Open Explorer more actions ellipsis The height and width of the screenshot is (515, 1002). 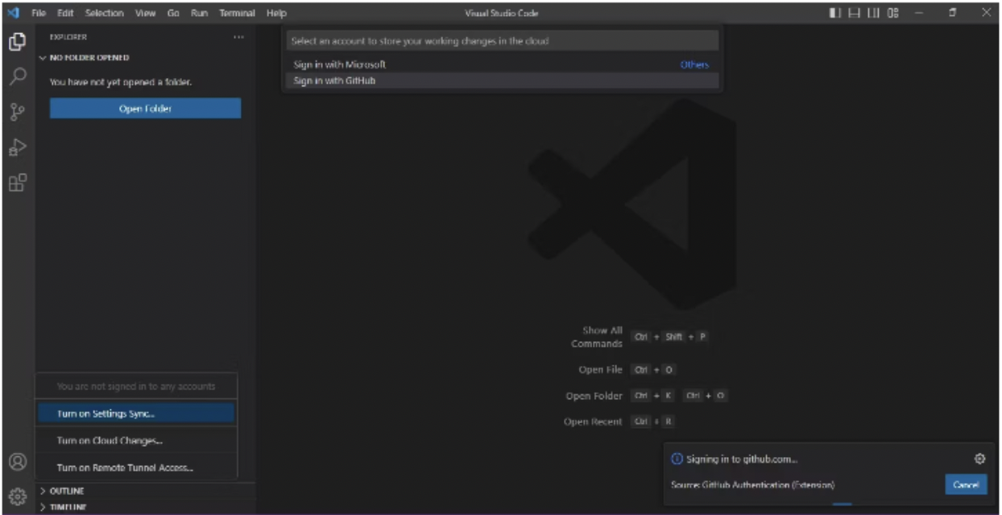click(x=238, y=37)
